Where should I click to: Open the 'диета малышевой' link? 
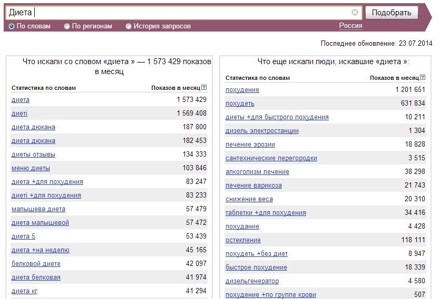pyautogui.click(x=40, y=223)
